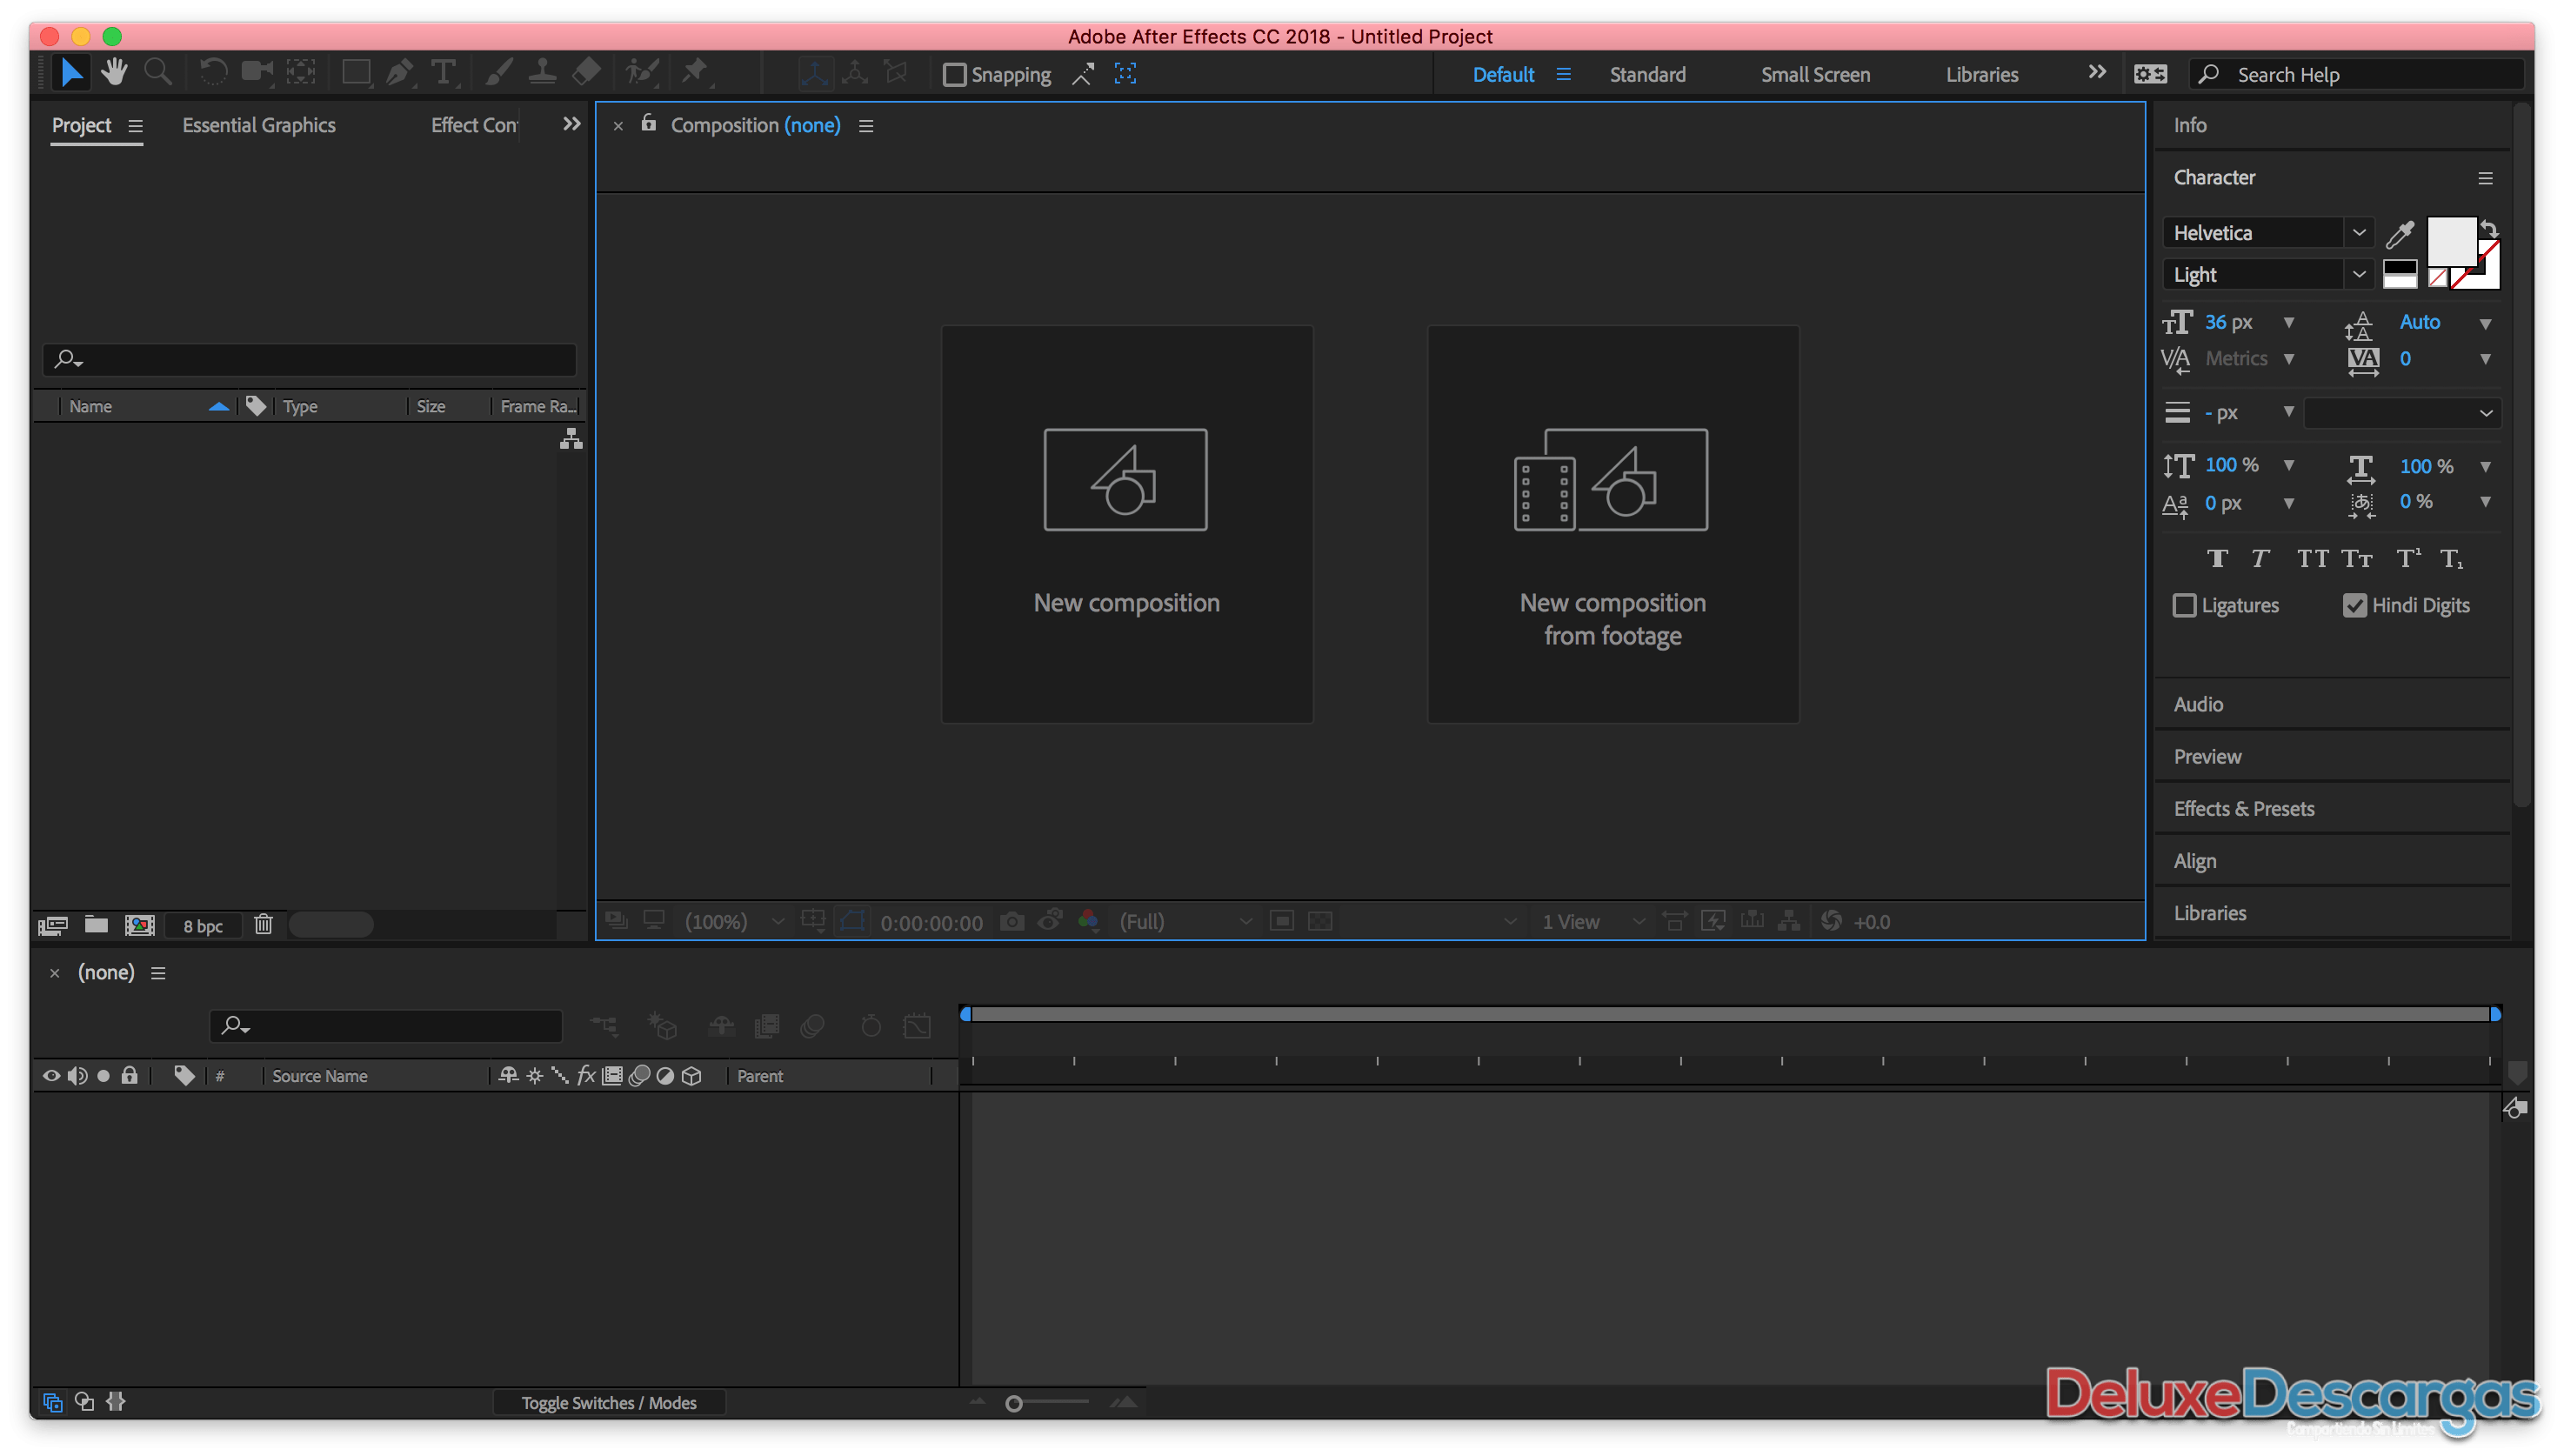
Task: Open the Metrics kerning dropdown
Action: click(2289, 359)
